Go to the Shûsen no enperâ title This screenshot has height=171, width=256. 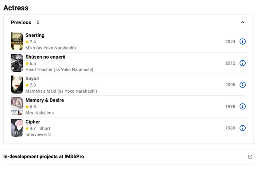pyautogui.click(x=45, y=57)
